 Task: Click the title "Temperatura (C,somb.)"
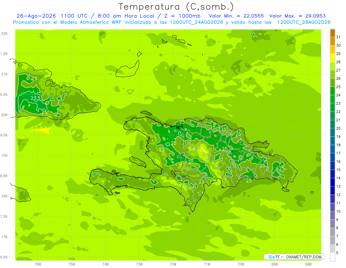(176, 7)
